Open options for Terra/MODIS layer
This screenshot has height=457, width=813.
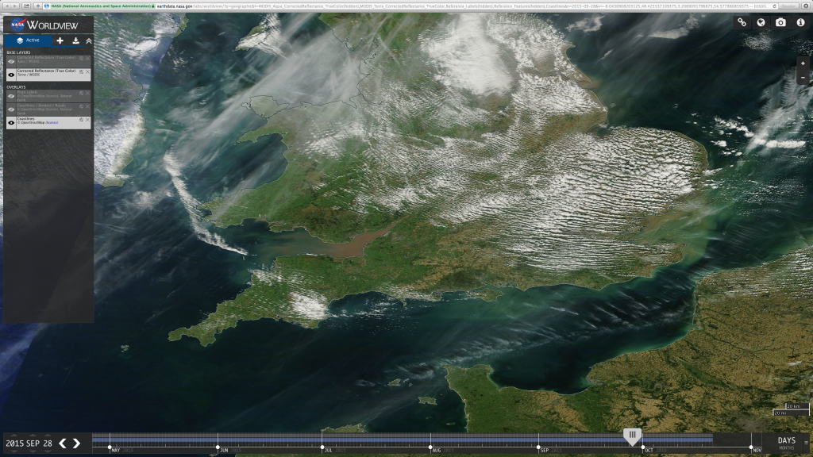81,72
